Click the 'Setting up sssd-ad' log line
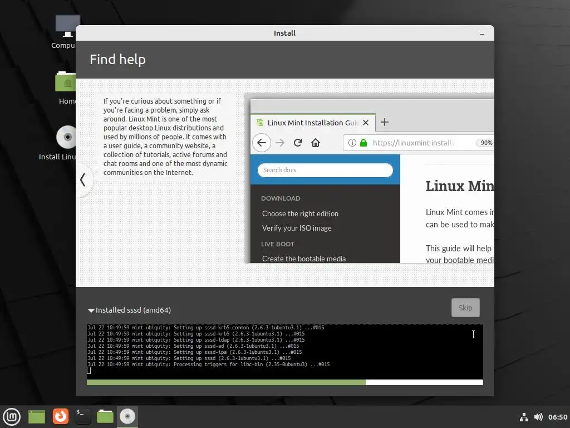Viewport: 570px width, 428px height. (193, 346)
